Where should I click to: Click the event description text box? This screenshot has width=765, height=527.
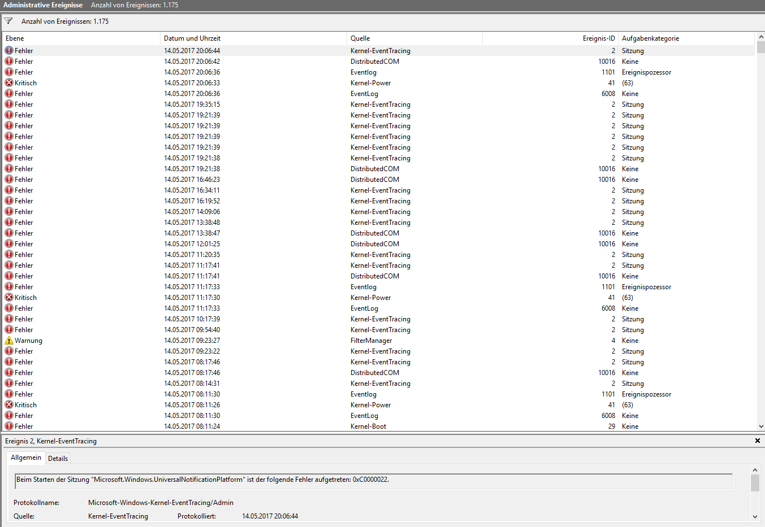click(373, 481)
